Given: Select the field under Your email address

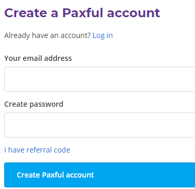Looking at the screenshot, I should [x=100, y=79].
